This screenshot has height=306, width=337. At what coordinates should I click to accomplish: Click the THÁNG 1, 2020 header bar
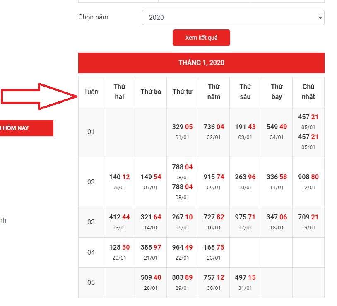pyautogui.click(x=201, y=63)
